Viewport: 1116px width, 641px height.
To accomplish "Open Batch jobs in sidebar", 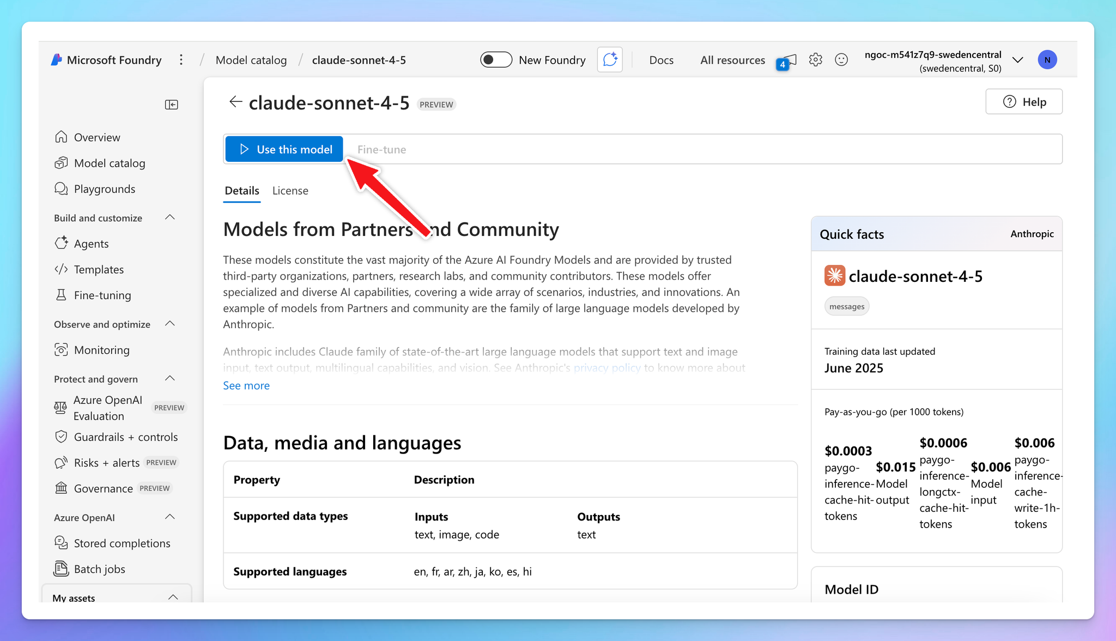I will (x=99, y=569).
